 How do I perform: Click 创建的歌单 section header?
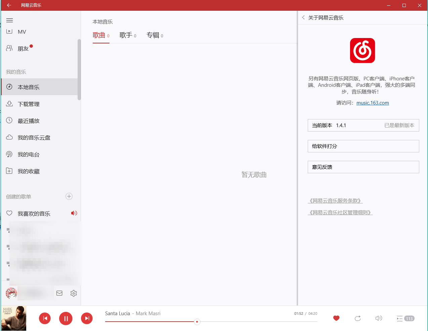(18, 197)
